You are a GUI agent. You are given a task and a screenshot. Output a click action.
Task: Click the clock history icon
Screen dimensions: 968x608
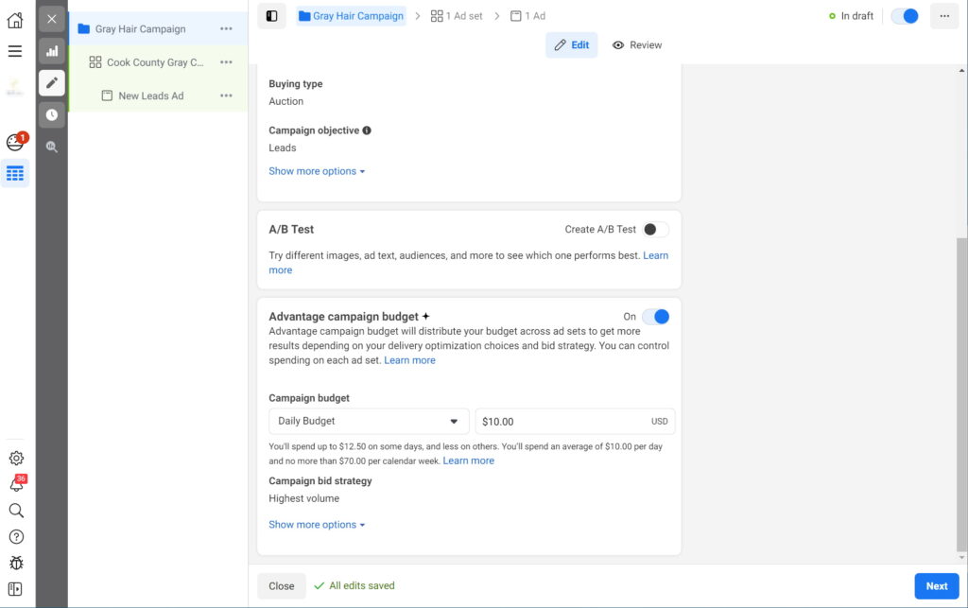(x=52, y=114)
